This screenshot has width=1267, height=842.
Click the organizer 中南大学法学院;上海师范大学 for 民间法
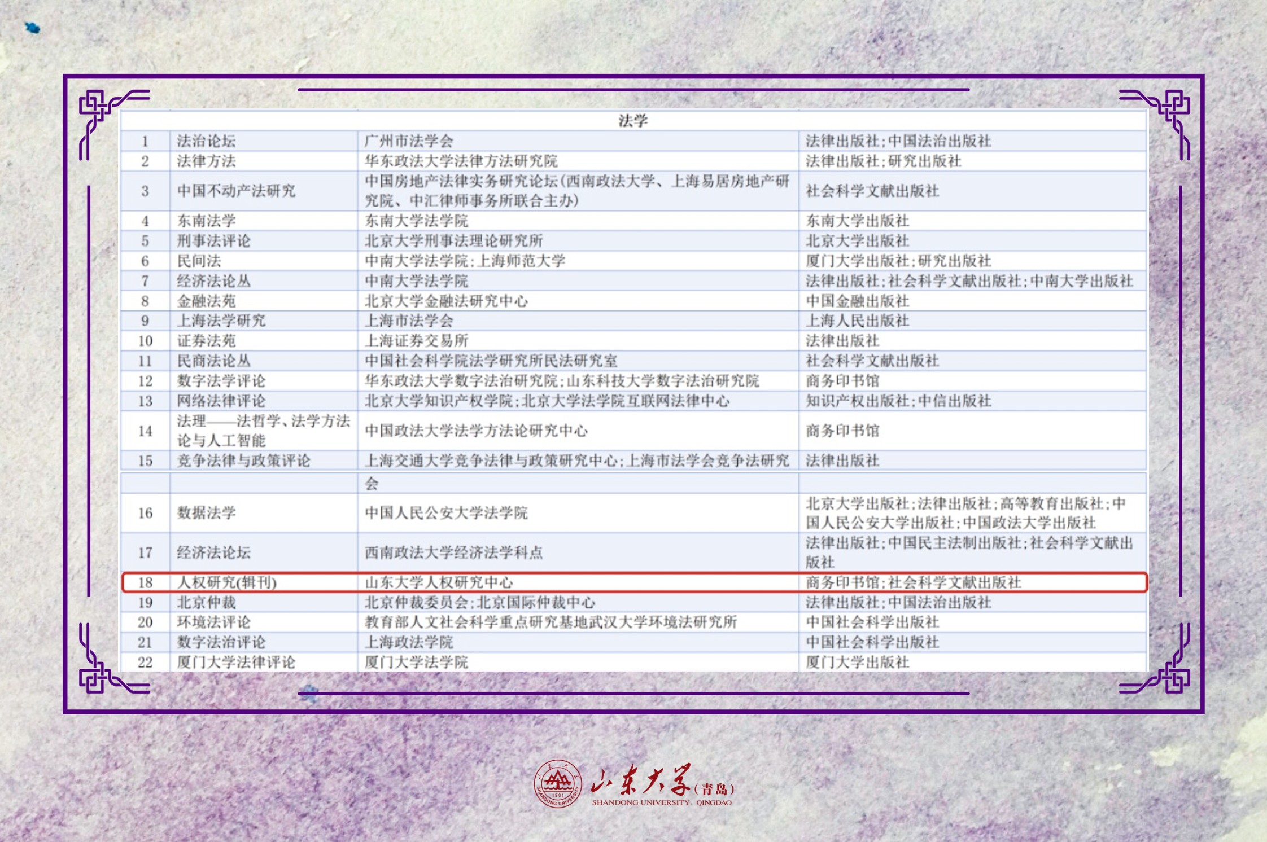point(465,261)
